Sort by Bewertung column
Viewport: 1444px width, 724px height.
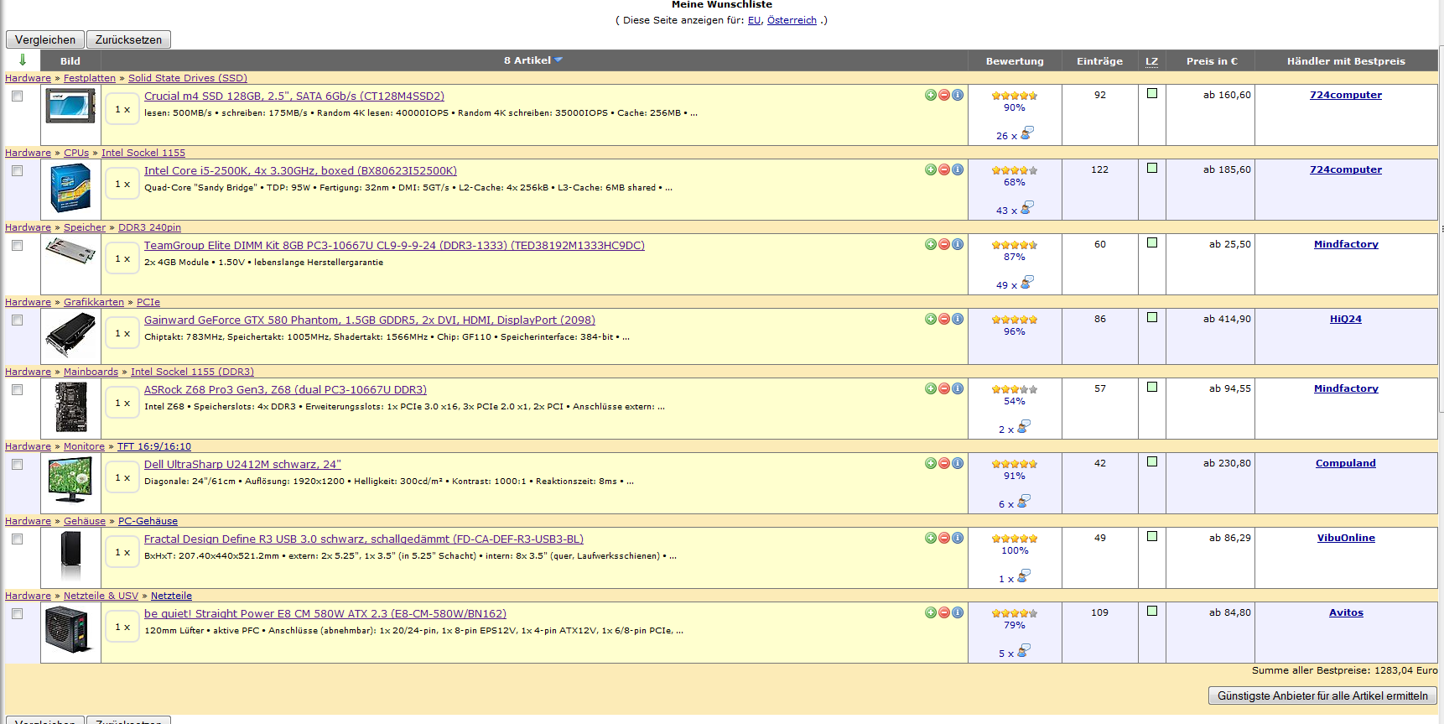click(1015, 61)
